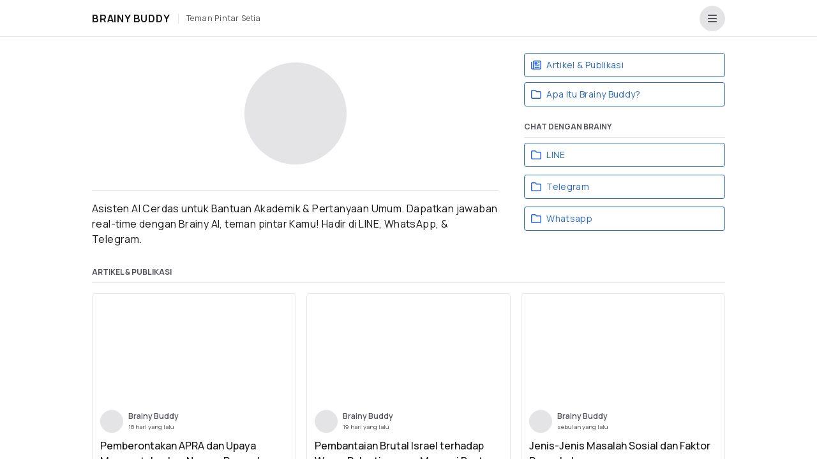Click the folder icon next to Whatsapp
Screen dimensions: 817x459
(x=536, y=219)
